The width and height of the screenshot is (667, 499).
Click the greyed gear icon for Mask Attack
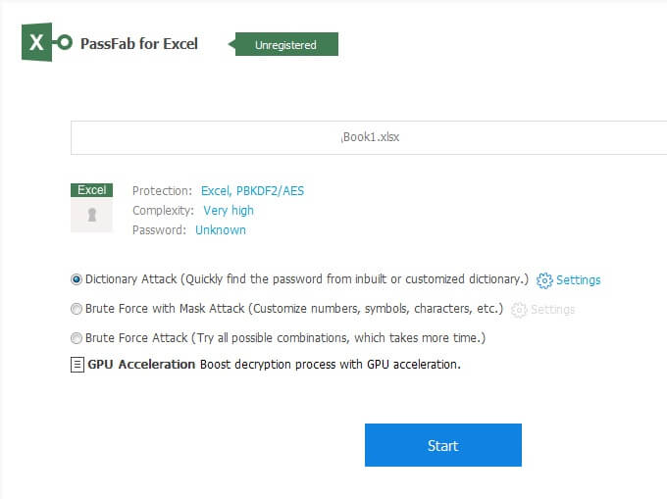519,310
